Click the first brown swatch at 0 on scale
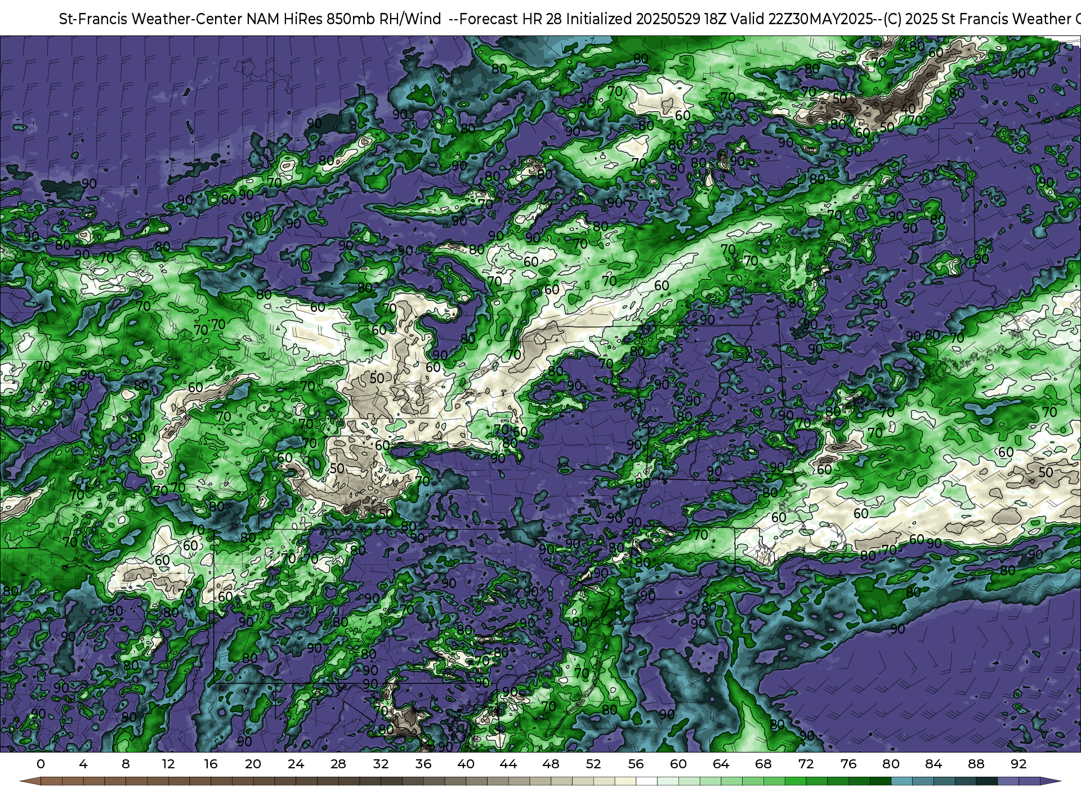 tap(51, 781)
